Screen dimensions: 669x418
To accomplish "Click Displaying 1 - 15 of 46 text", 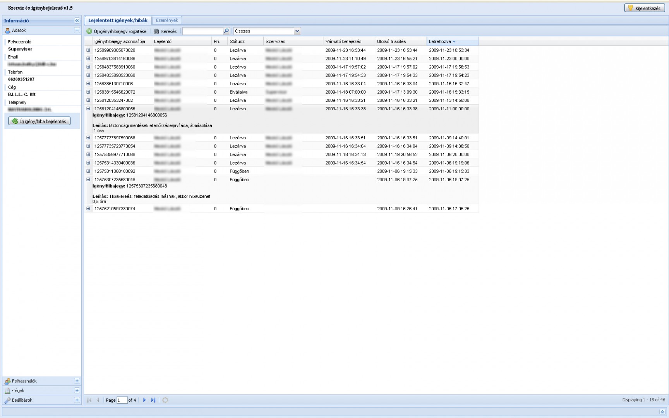I will coord(643,400).
